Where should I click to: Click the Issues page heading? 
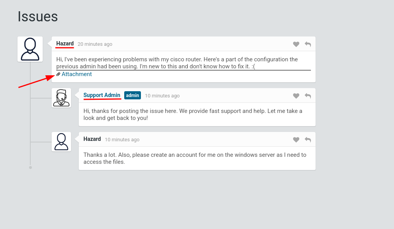point(38,17)
